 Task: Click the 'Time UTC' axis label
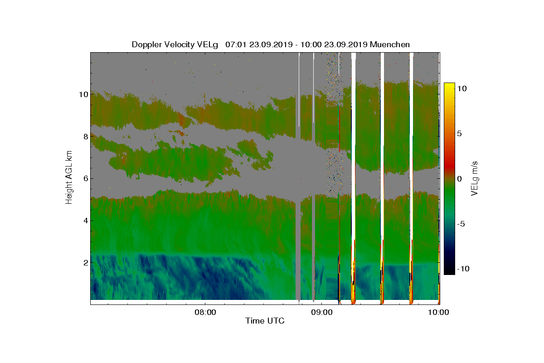pyautogui.click(x=265, y=321)
